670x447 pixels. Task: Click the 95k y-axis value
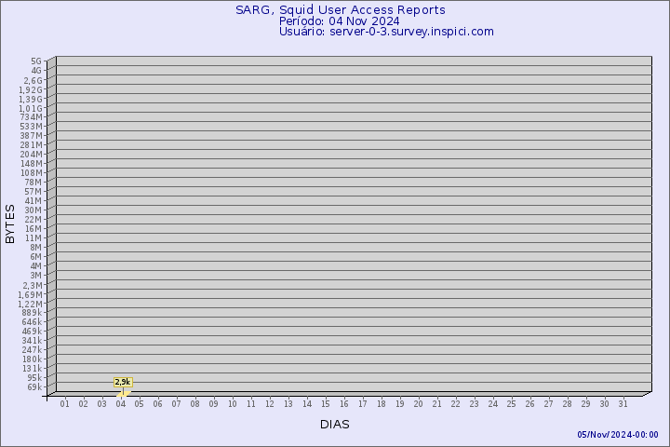[x=34, y=378]
